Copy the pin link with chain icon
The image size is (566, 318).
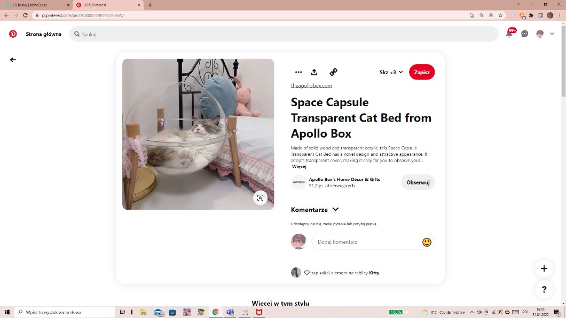point(333,72)
